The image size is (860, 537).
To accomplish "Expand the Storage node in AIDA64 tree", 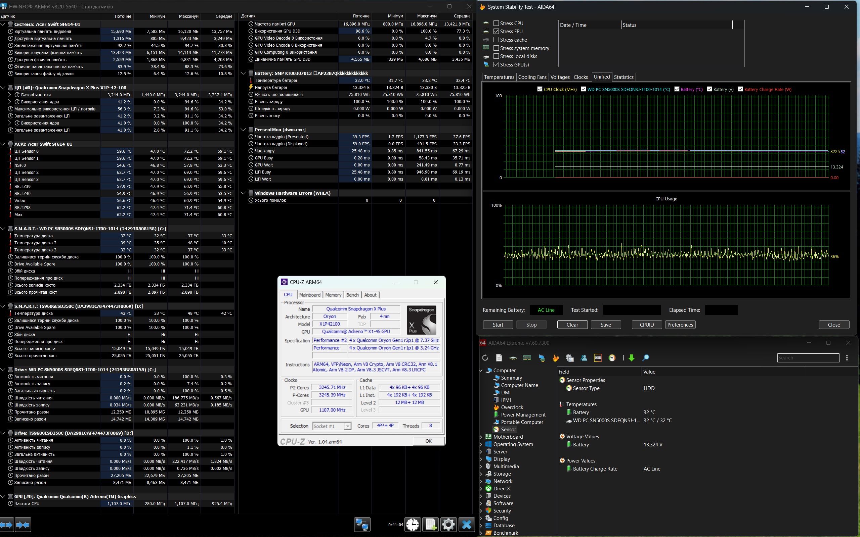I will coord(481,474).
